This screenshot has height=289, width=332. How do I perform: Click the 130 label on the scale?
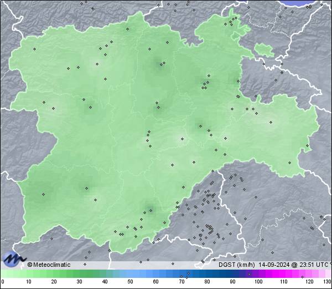328,282
